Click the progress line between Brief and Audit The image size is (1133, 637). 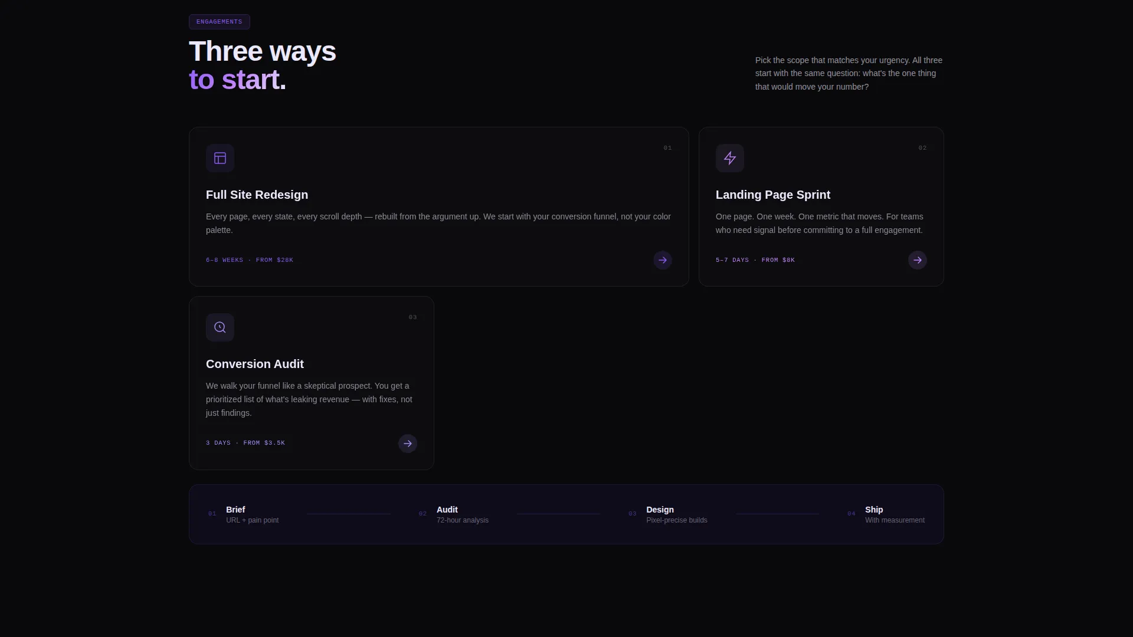coord(349,514)
